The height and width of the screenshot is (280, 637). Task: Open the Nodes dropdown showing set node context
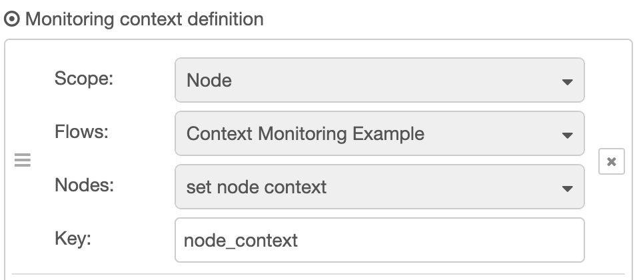coord(379,187)
